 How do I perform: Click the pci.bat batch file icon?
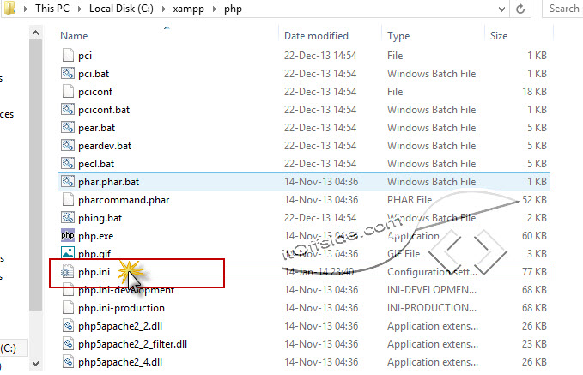pyautogui.click(x=68, y=73)
